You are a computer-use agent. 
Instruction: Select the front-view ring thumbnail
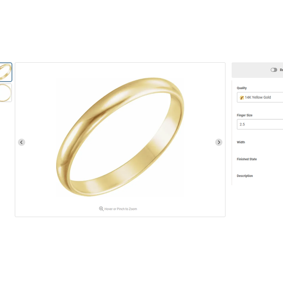coord(6,93)
